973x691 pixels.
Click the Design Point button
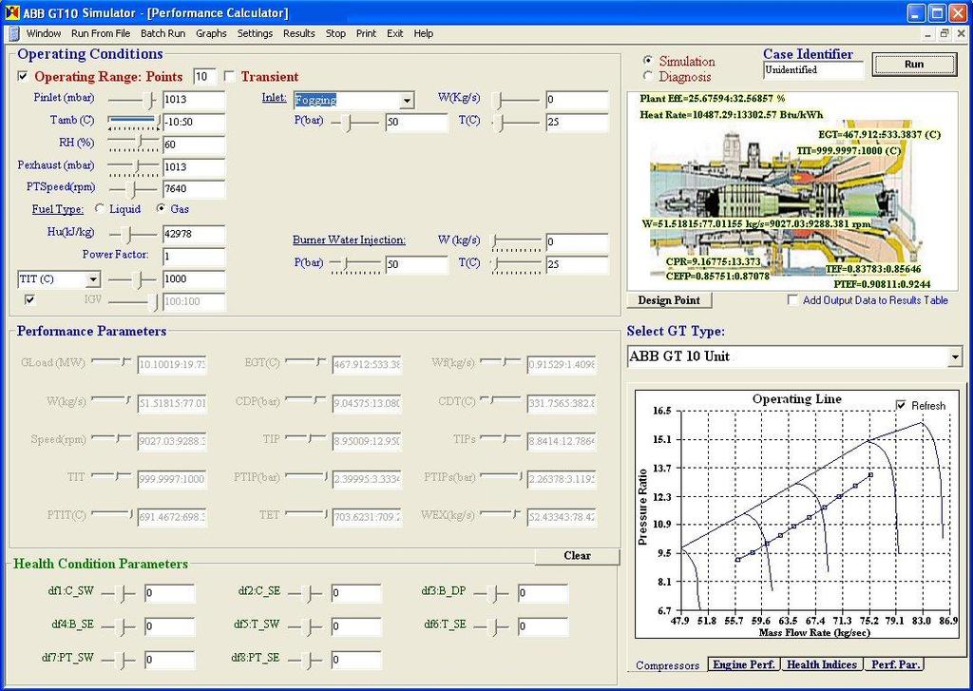pos(669,300)
